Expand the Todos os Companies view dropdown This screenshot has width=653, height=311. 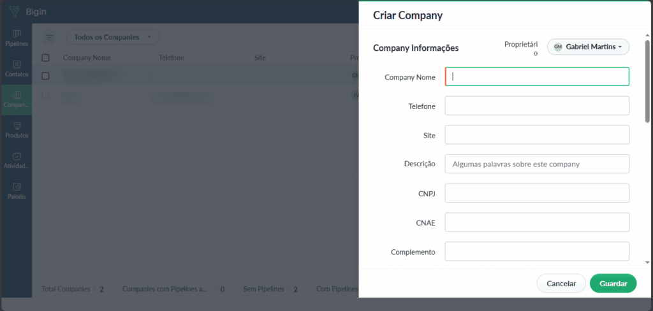click(113, 38)
